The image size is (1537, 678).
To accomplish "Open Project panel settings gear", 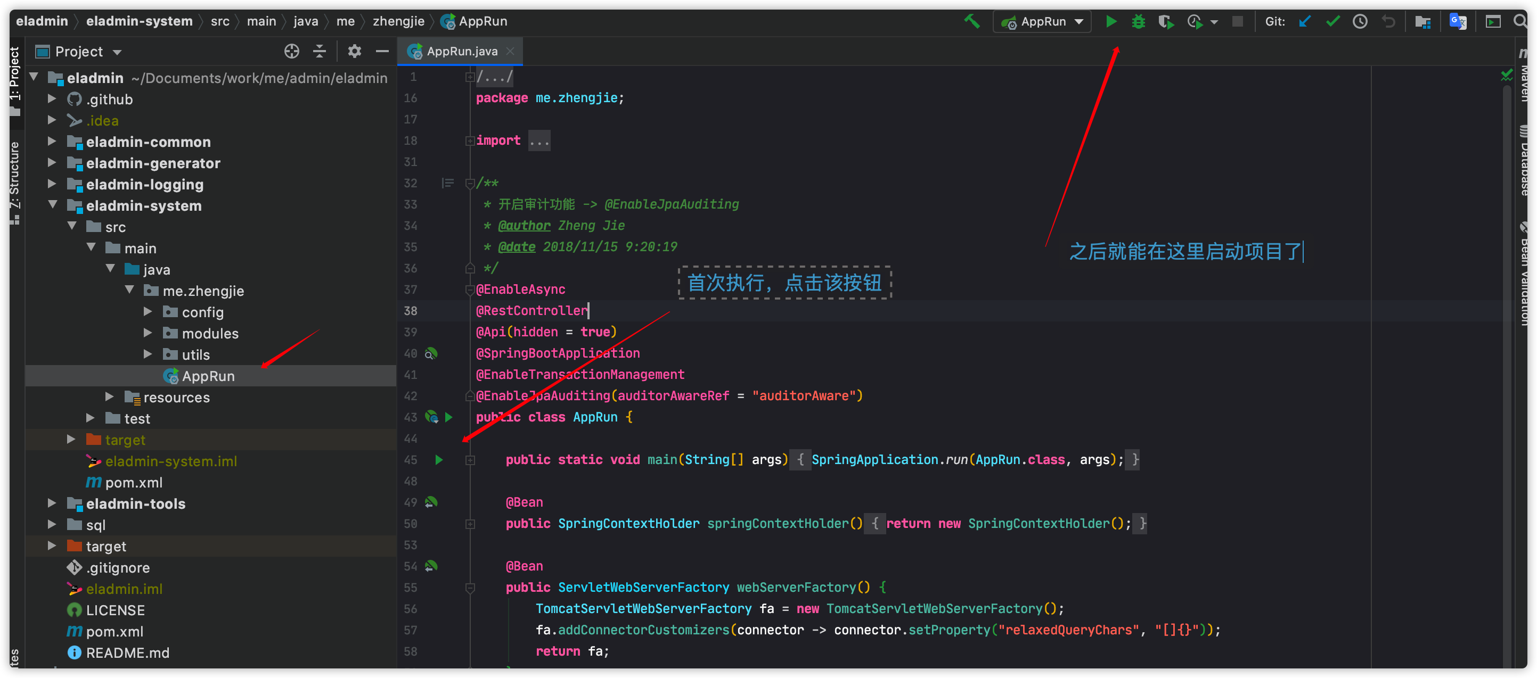I will 354,51.
